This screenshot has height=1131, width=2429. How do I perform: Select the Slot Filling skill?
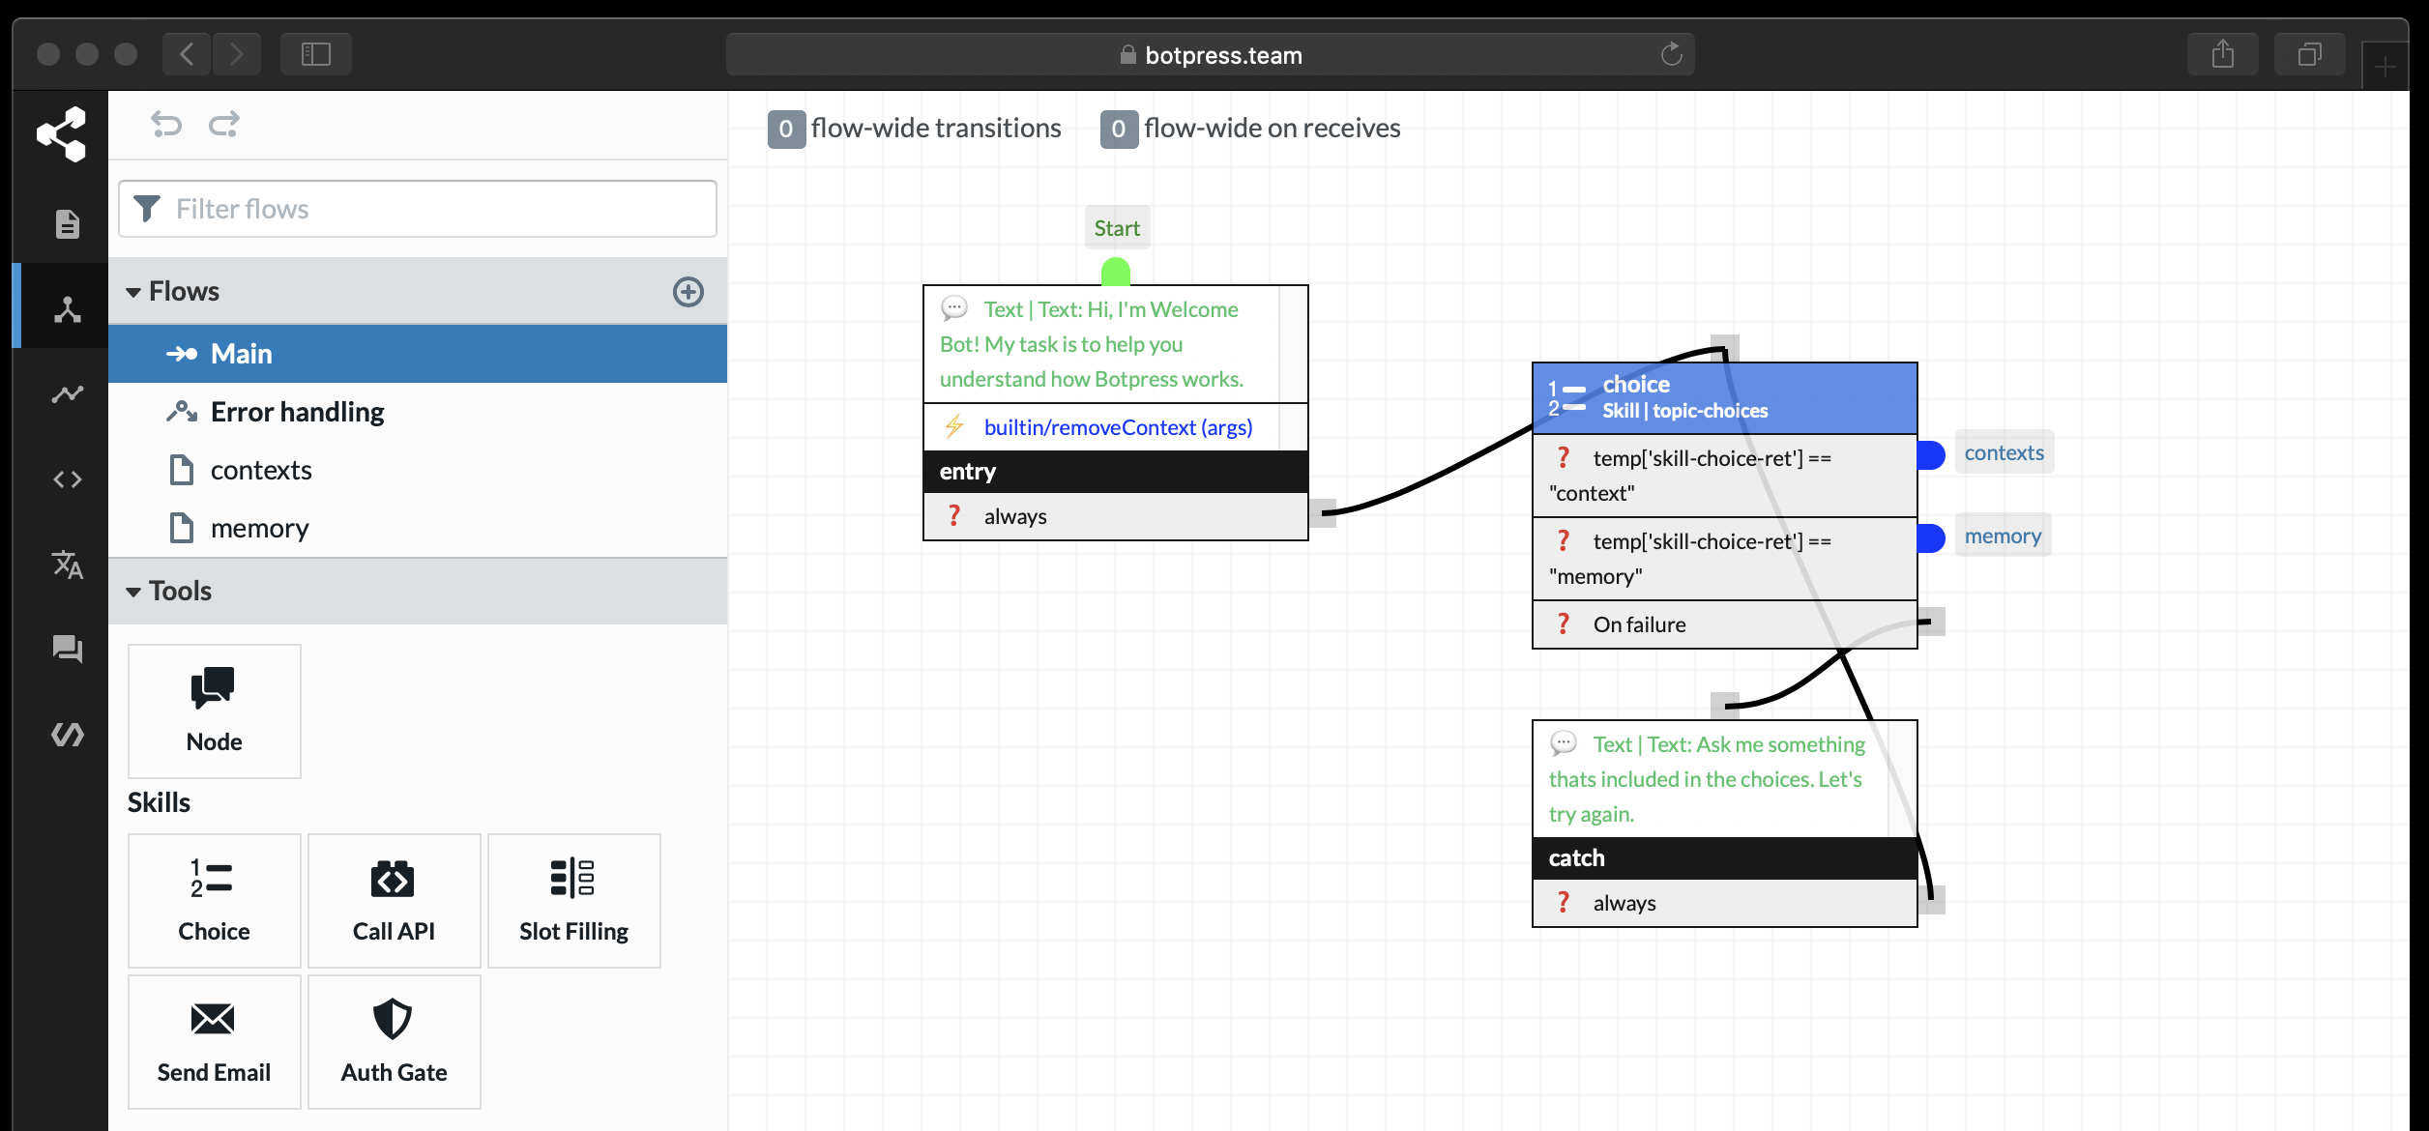tap(574, 900)
